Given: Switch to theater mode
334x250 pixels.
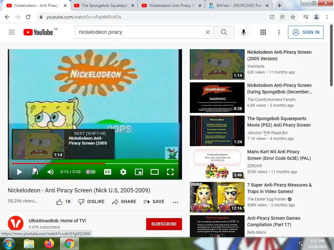Looking at the screenshot, I should click(155, 172).
